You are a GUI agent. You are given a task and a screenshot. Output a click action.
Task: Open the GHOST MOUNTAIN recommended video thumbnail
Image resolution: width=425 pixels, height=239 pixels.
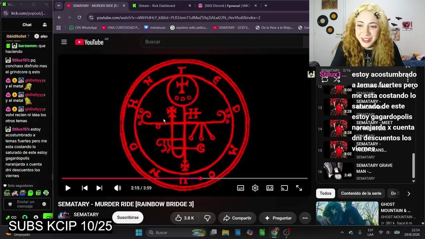click(347, 213)
